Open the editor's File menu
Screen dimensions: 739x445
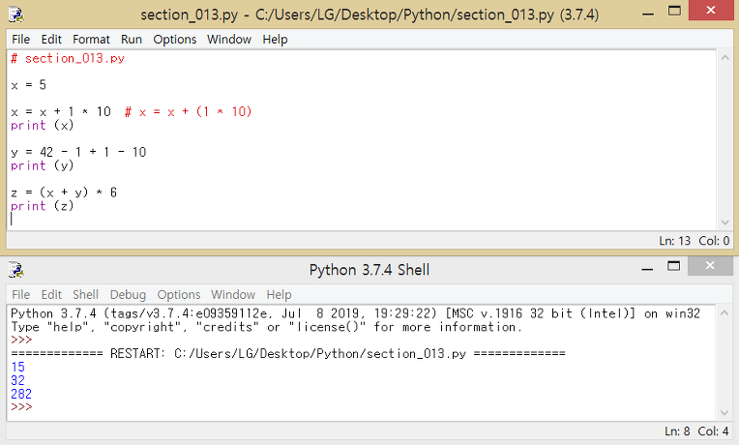click(20, 39)
